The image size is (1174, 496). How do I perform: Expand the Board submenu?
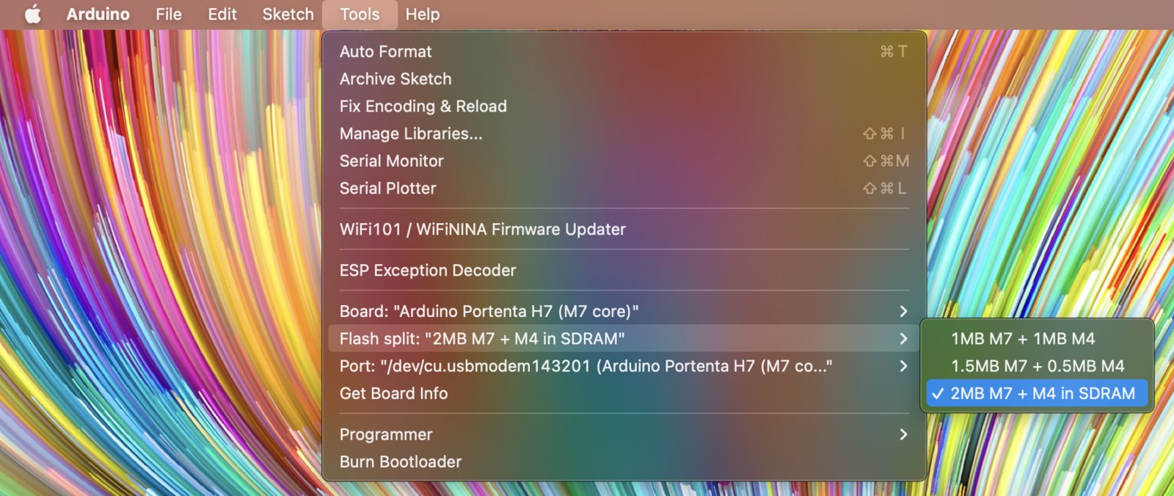click(624, 311)
